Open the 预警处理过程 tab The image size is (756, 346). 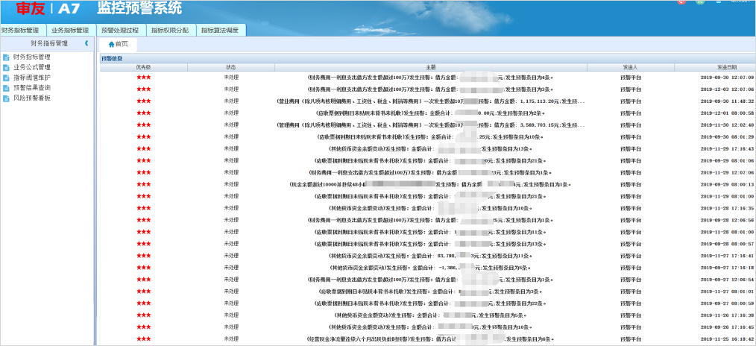[119, 31]
